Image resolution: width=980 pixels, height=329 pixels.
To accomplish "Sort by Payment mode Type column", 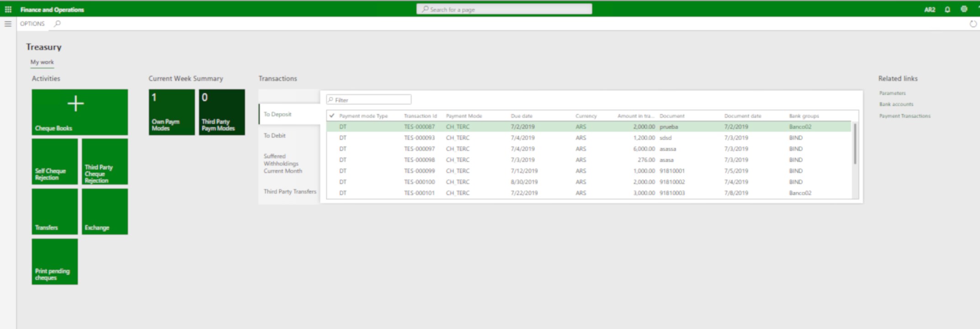I will click(x=363, y=116).
